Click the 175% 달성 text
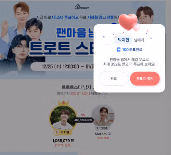This screenshot has width=171, height=155. [63, 145]
